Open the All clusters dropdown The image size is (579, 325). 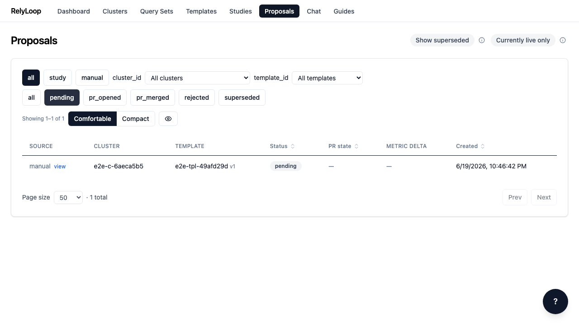pyautogui.click(x=197, y=78)
